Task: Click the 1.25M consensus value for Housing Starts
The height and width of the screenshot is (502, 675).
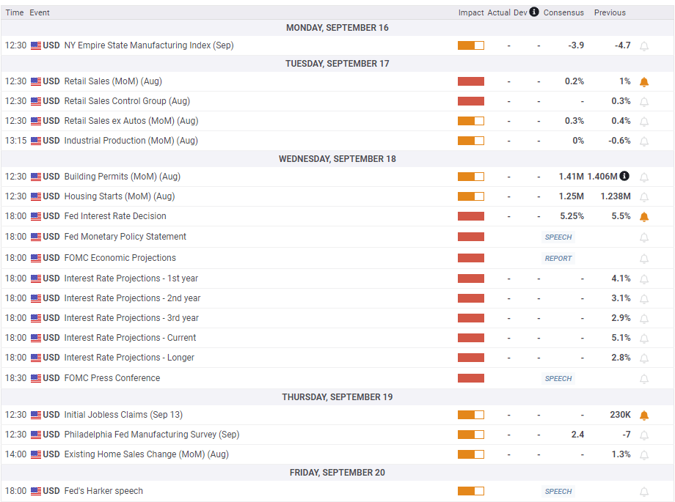Action: click(572, 196)
